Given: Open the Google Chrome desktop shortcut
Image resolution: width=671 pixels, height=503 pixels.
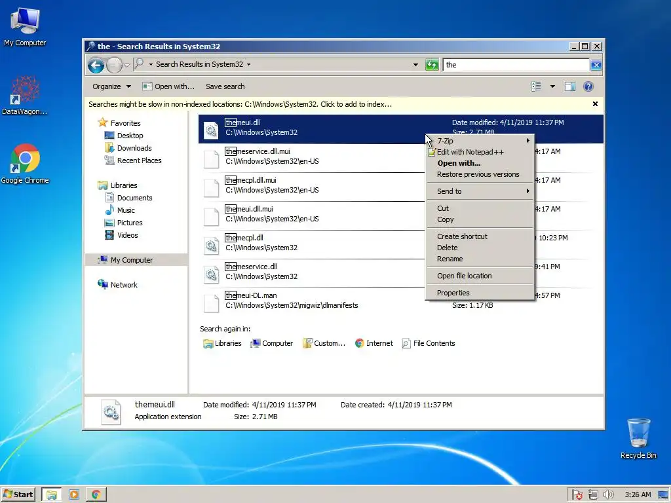Looking at the screenshot, I should pos(25,163).
